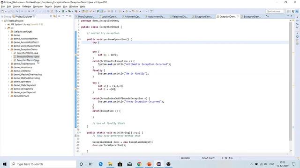Open the Window menu

tap(74, 7)
